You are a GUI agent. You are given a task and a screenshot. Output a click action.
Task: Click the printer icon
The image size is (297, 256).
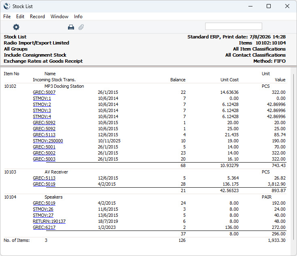[x=71, y=27]
